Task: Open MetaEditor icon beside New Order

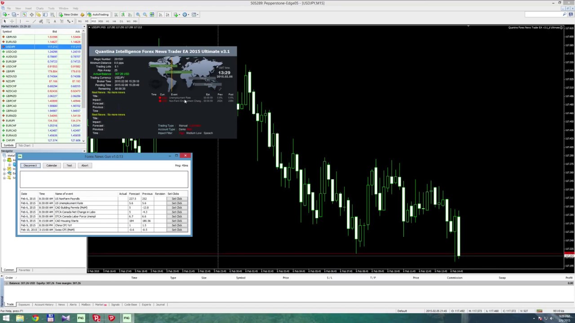Action: [x=82, y=15]
